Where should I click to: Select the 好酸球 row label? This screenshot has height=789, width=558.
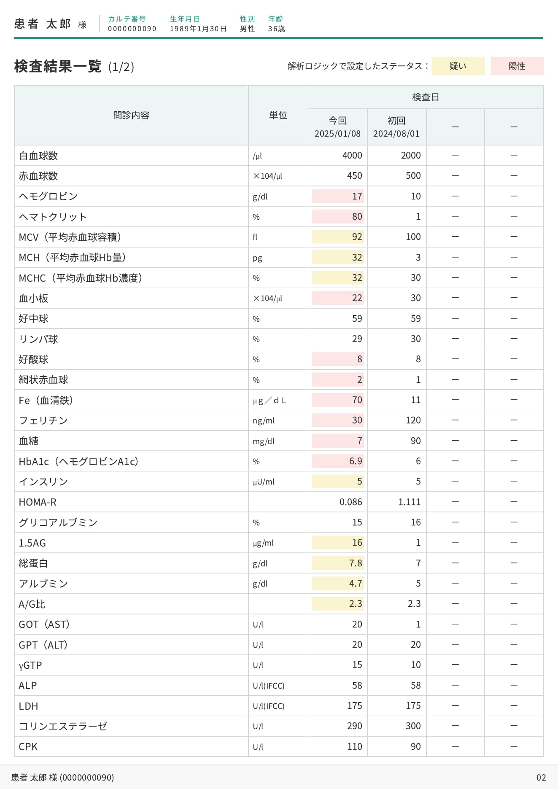(x=33, y=359)
